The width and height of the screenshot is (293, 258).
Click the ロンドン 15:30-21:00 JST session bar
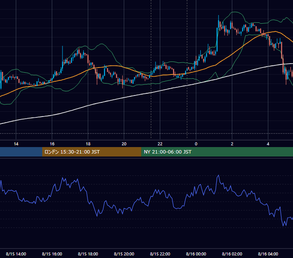coord(91,152)
